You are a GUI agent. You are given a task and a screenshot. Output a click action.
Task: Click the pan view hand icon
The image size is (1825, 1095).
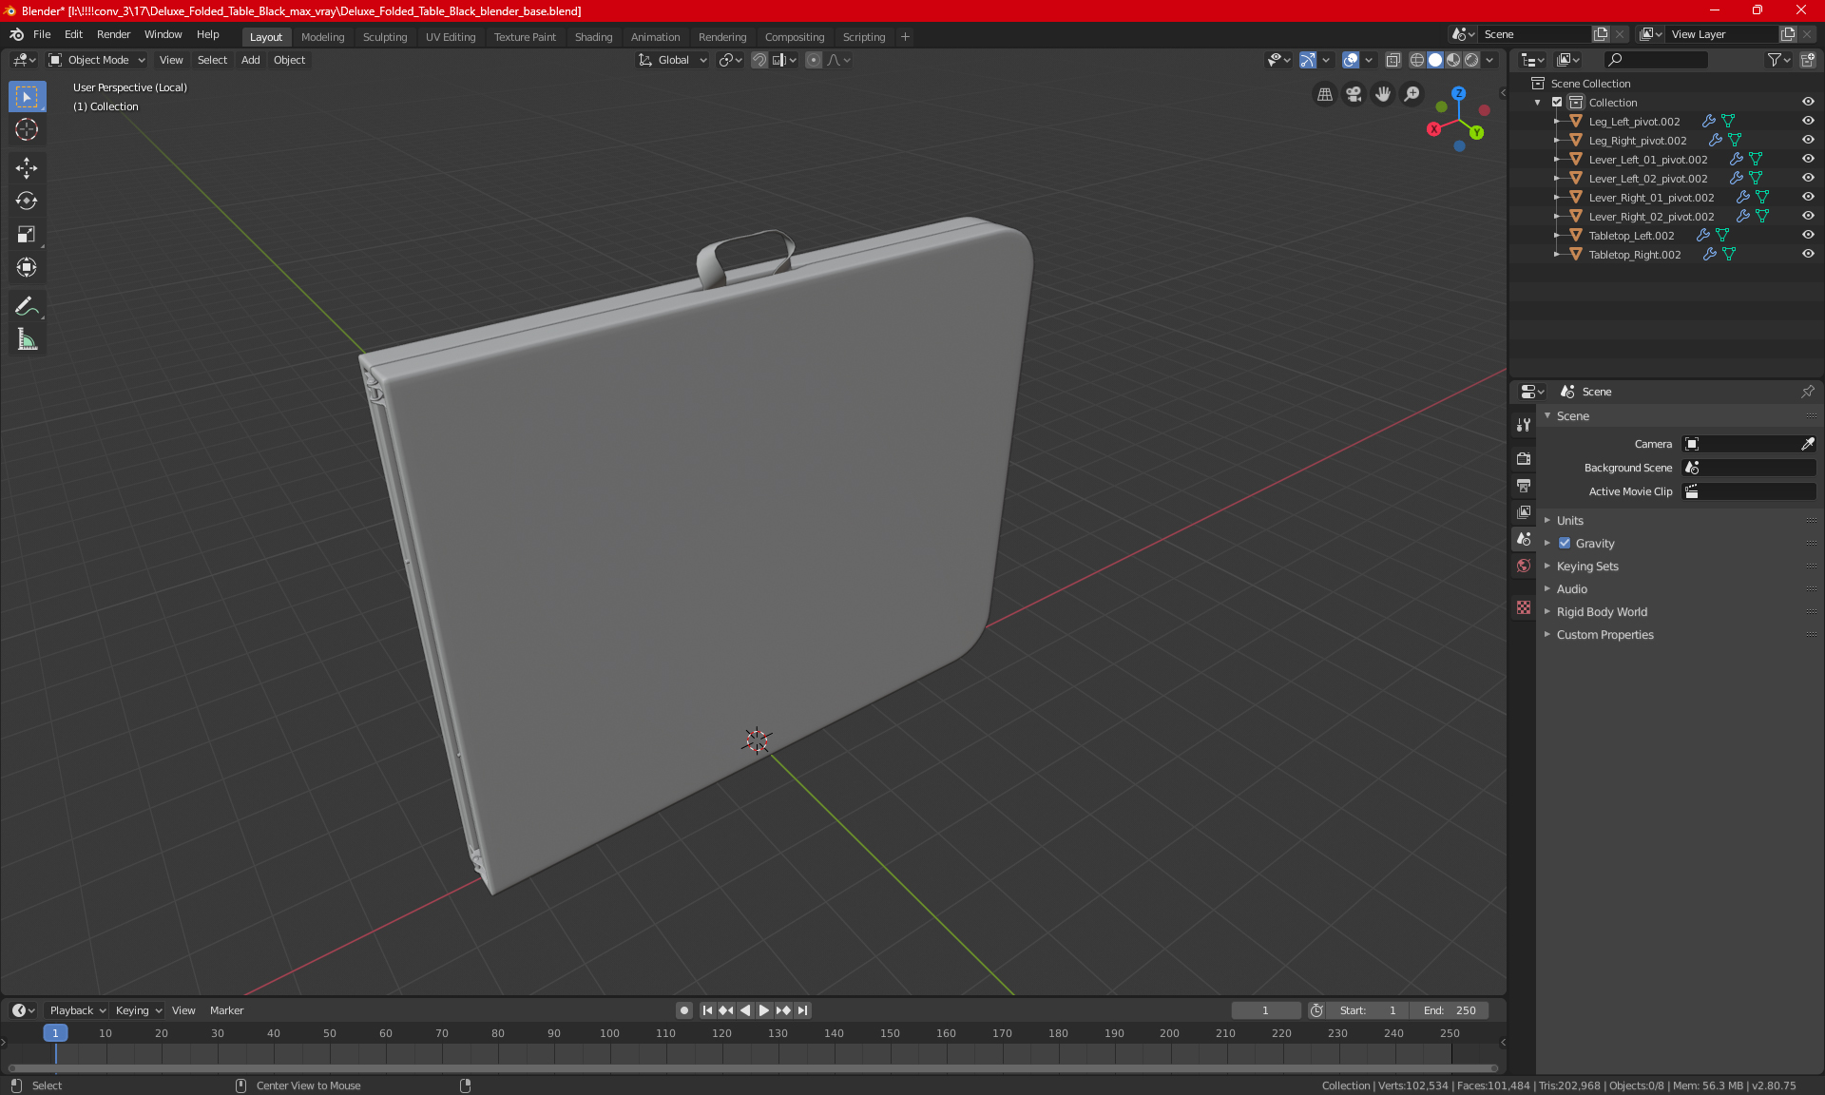(1383, 94)
